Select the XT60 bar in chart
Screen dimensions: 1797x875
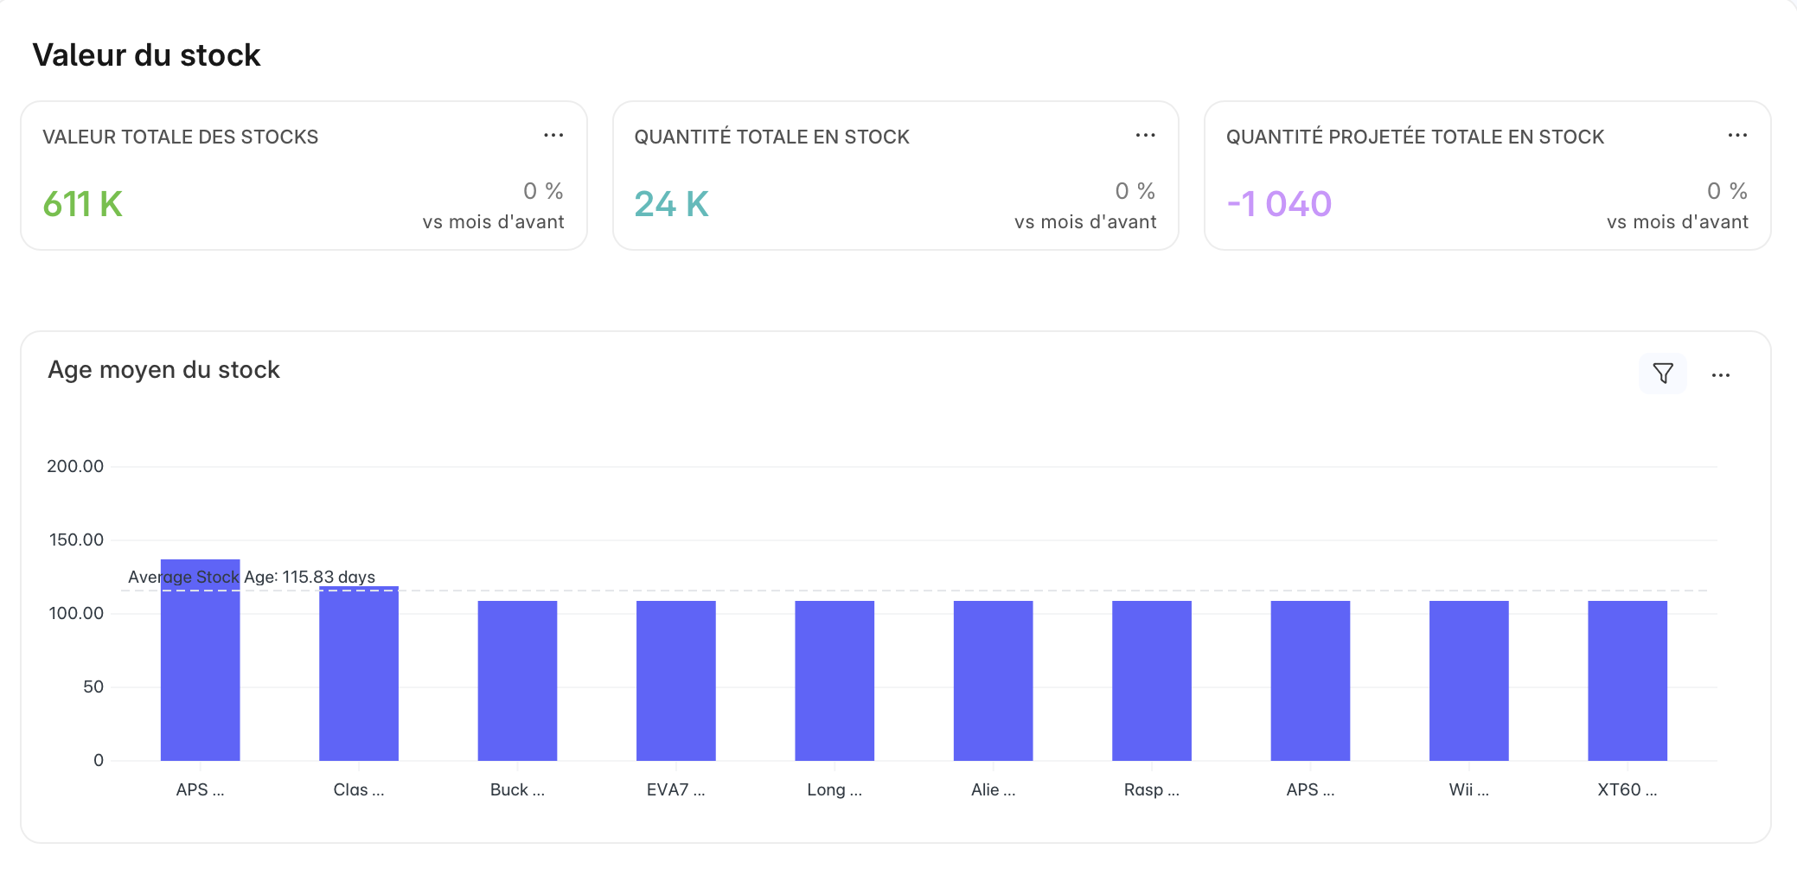pos(1628,680)
